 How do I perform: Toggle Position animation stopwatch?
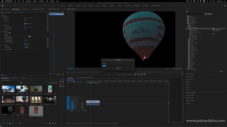tap(4, 18)
